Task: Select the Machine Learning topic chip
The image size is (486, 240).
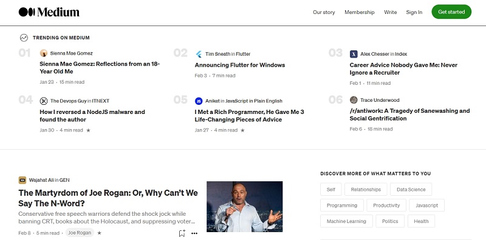Action: tap(346, 221)
